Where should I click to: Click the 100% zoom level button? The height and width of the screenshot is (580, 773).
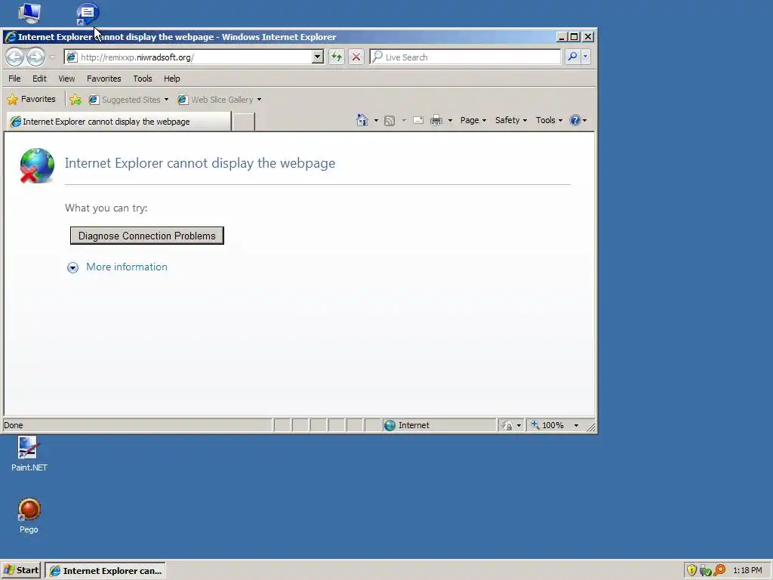point(548,425)
